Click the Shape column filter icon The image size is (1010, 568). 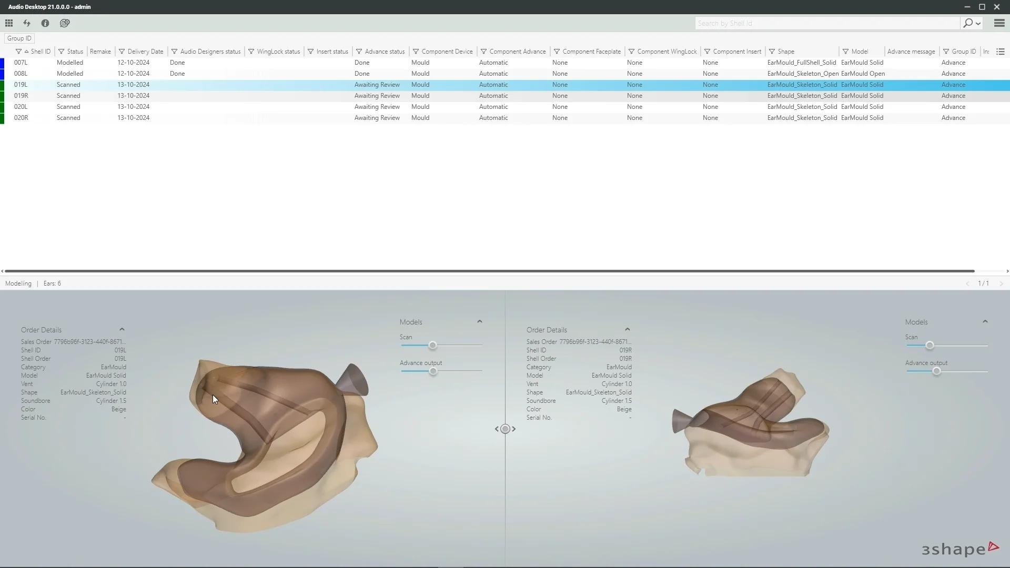point(772,52)
